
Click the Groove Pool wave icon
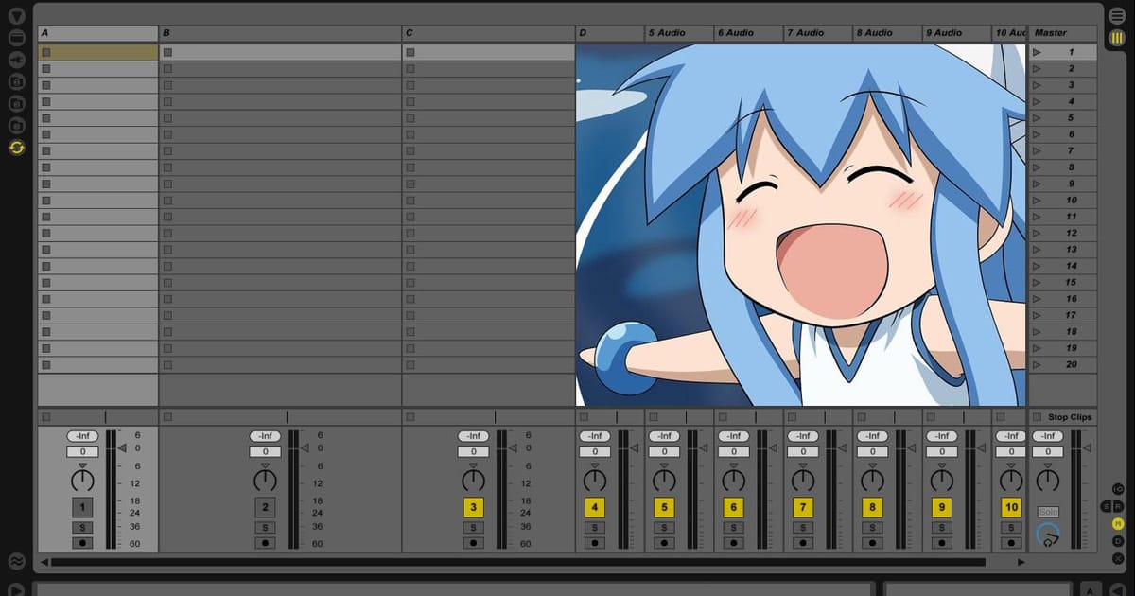tap(16, 560)
